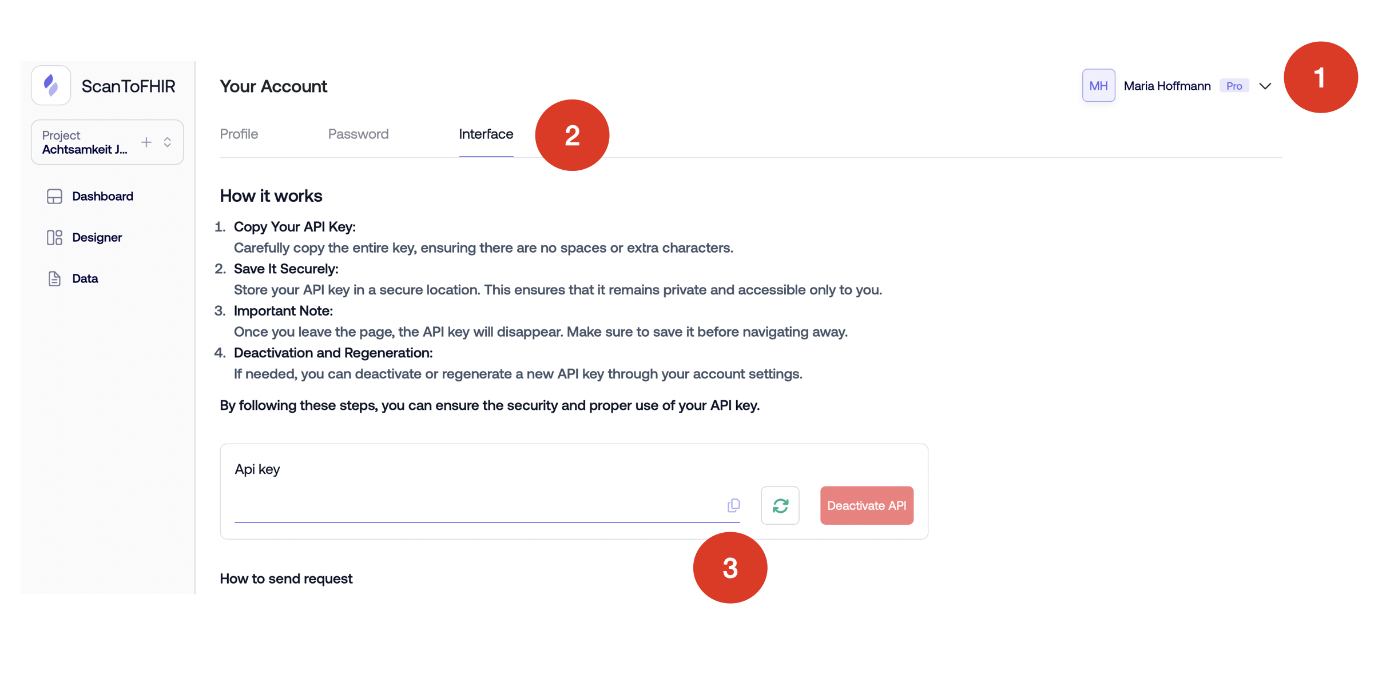
Task: Click the Deactivate API button
Action: click(867, 505)
